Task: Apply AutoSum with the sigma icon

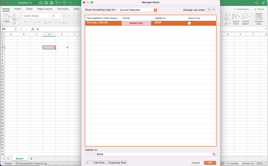Action: (x=226, y=14)
